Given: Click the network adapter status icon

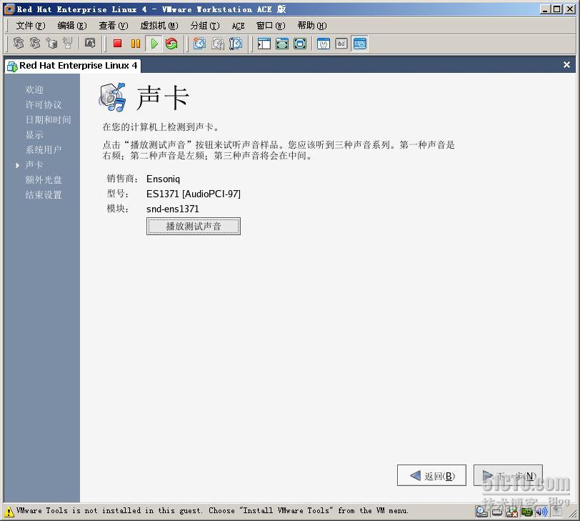Looking at the screenshot, I should 526,512.
